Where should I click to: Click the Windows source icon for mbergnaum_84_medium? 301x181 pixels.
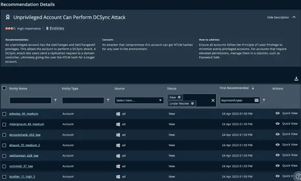coord(118,125)
